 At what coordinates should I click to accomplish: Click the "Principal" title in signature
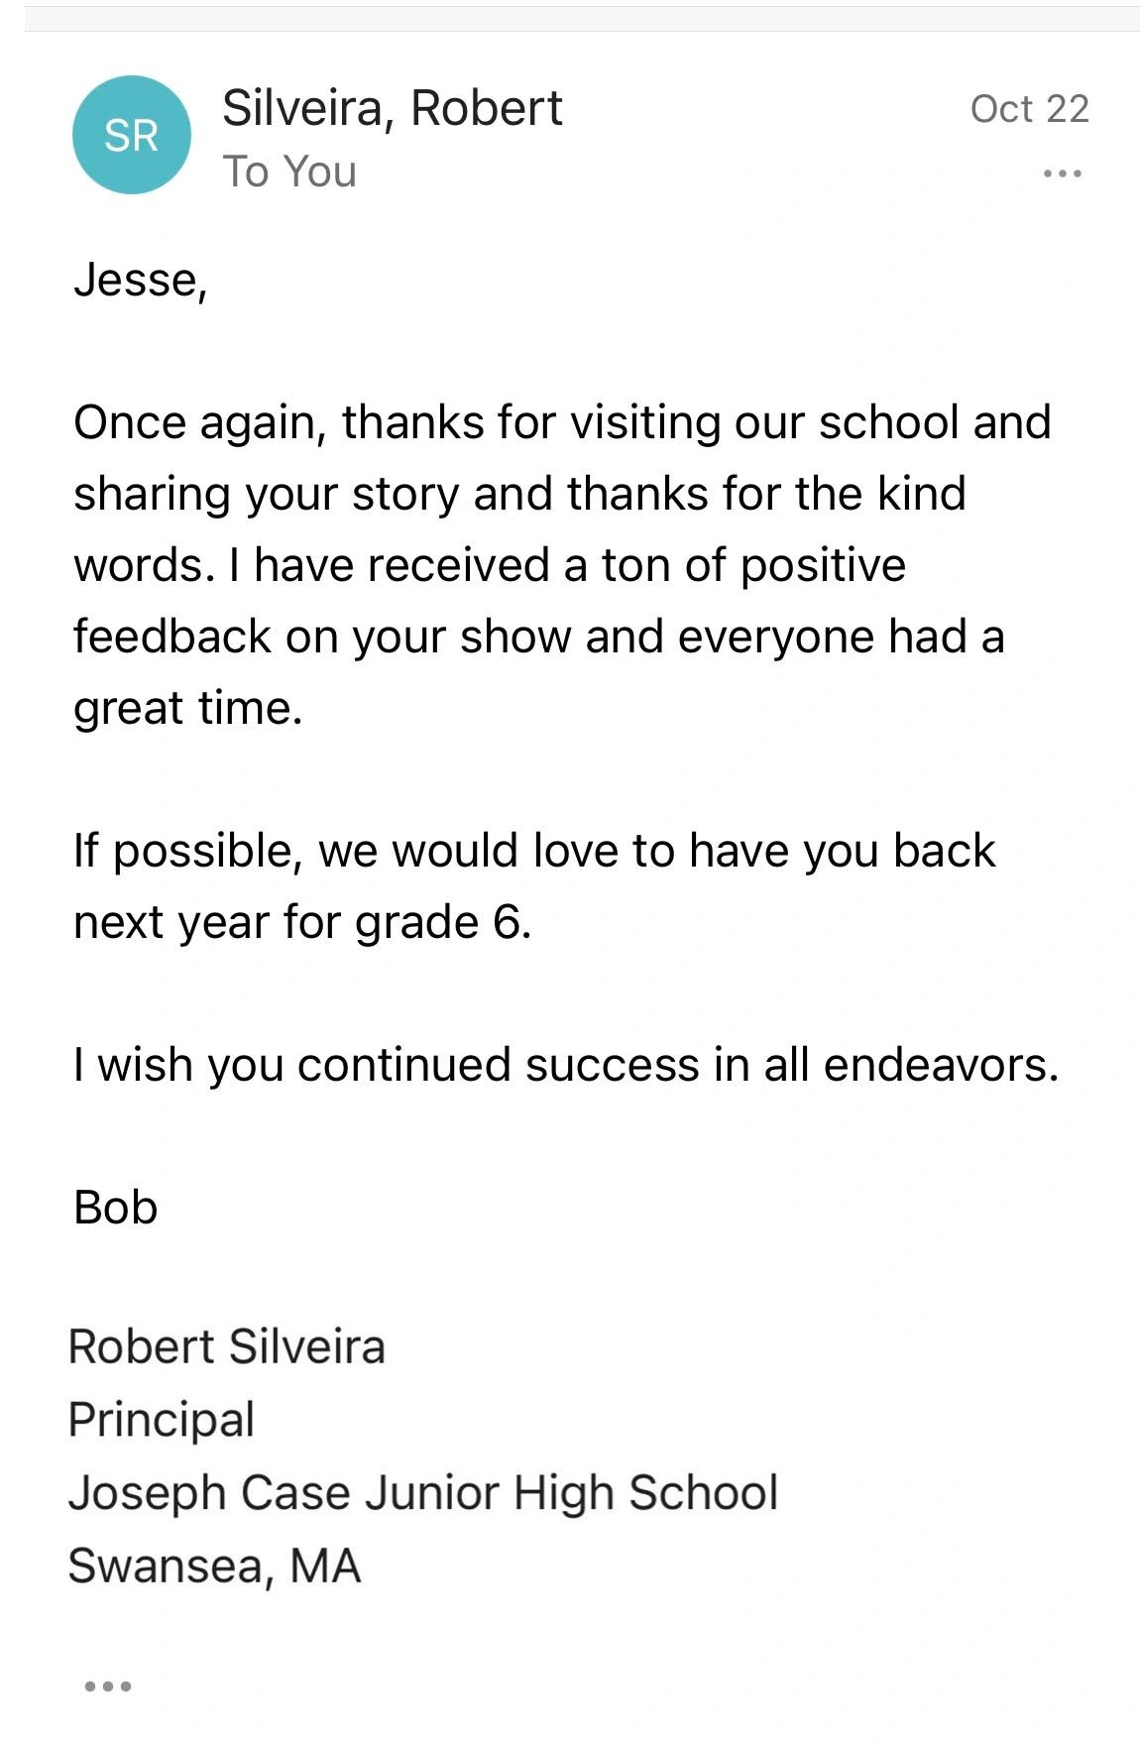pyautogui.click(x=161, y=1420)
